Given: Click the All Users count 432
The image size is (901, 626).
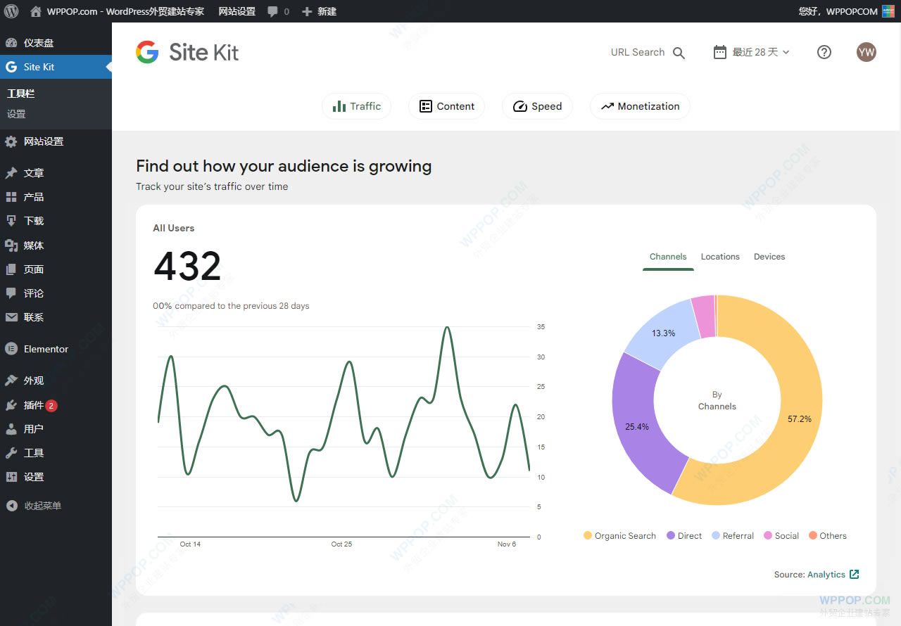Looking at the screenshot, I should pyautogui.click(x=187, y=267).
